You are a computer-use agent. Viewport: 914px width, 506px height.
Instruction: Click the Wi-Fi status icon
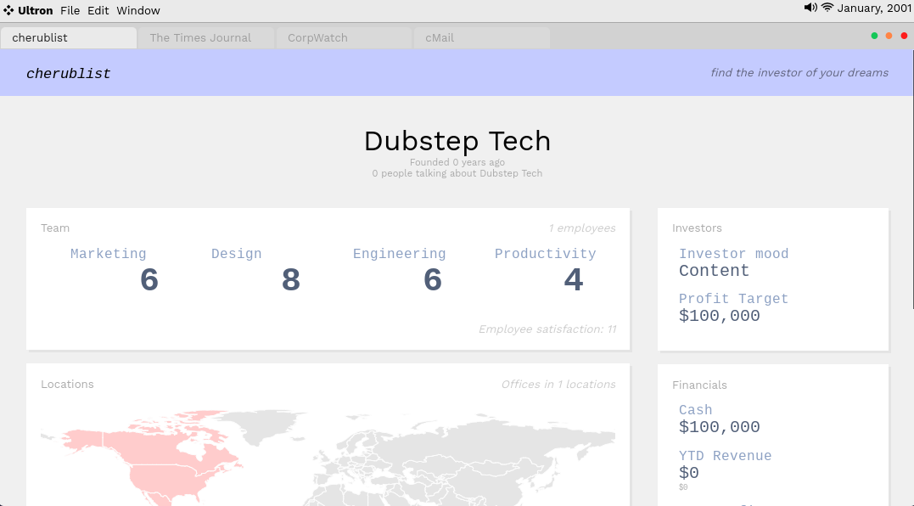pos(827,8)
